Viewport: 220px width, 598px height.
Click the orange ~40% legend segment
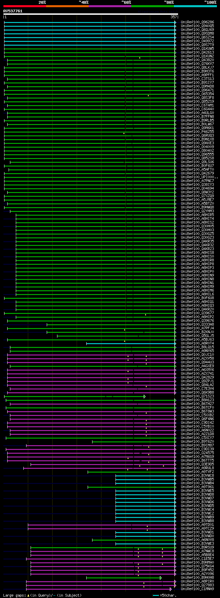coord(67,6)
